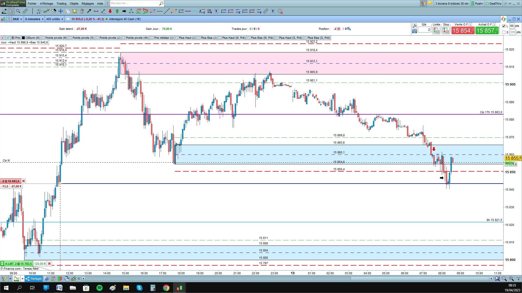Select the green up arrow drawing tool
This screenshot has width=522, height=293.
pos(117,11)
